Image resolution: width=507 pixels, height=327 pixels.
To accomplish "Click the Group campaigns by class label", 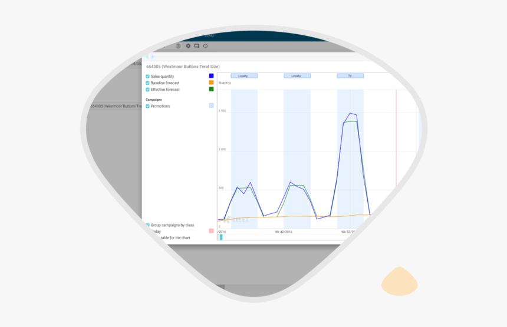I will [x=172, y=225].
